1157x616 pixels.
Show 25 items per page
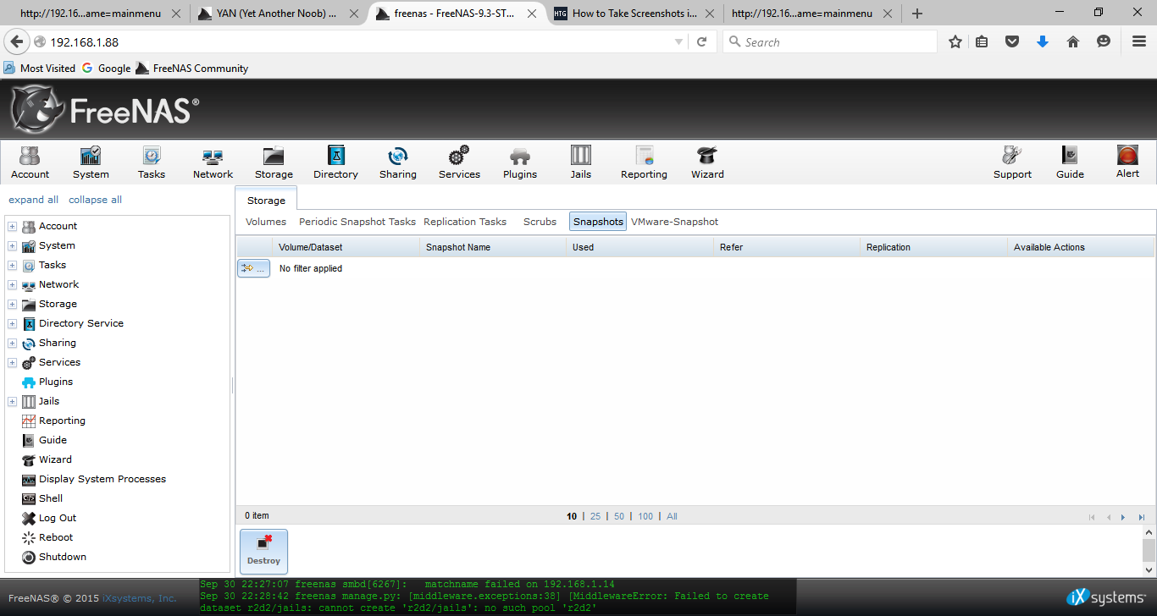(x=595, y=516)
